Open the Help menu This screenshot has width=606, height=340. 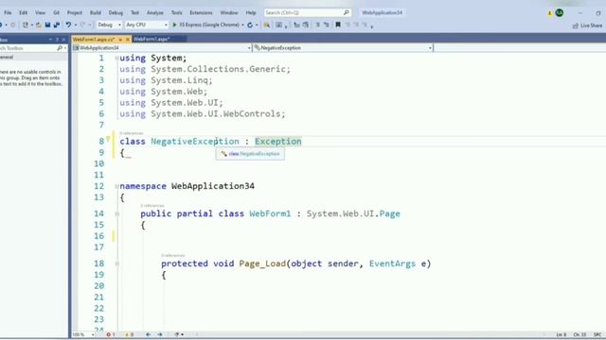[251, 12]
